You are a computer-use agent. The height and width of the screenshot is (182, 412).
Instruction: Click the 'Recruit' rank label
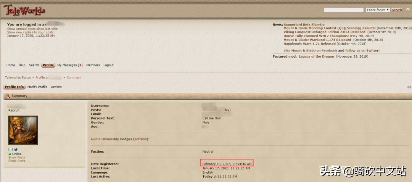(x=14, y=111)
